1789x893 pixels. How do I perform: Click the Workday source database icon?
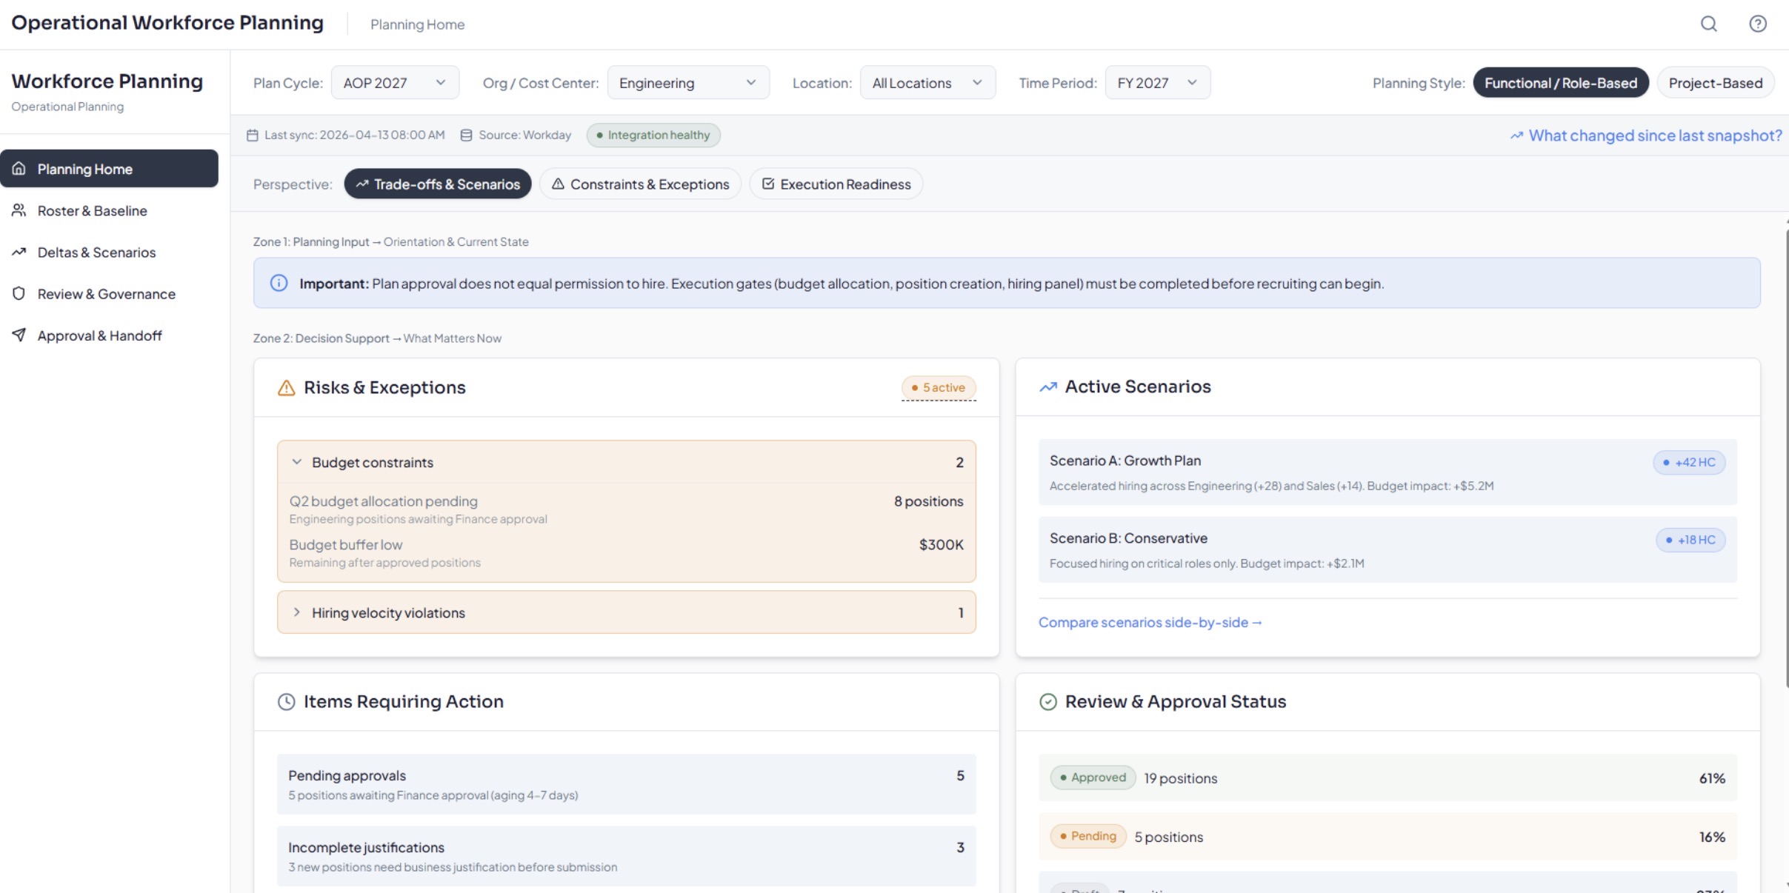point(465,135)
